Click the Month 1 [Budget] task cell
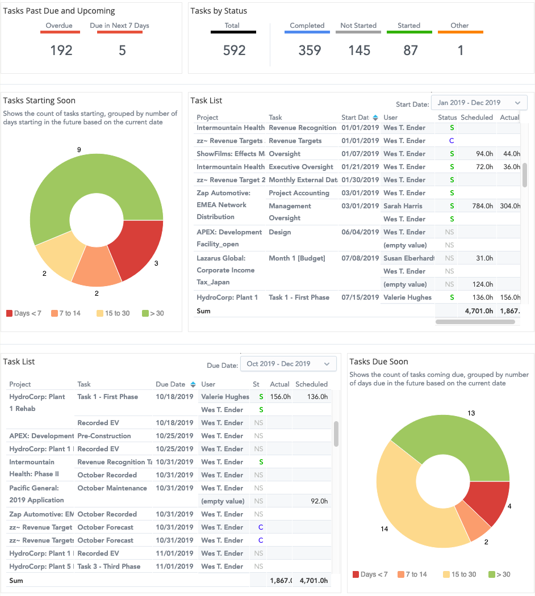 pyautogui.click(x=297, y=258)
